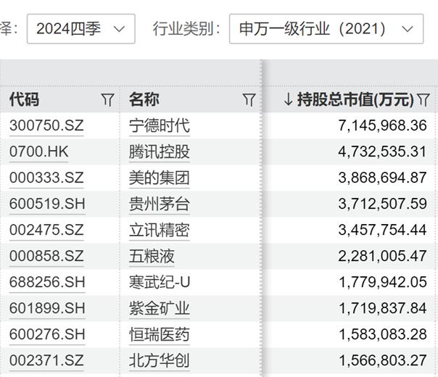Select the value 7,145,968.36
The width and height of the screenshot is (438, 377).
[382, 125]
